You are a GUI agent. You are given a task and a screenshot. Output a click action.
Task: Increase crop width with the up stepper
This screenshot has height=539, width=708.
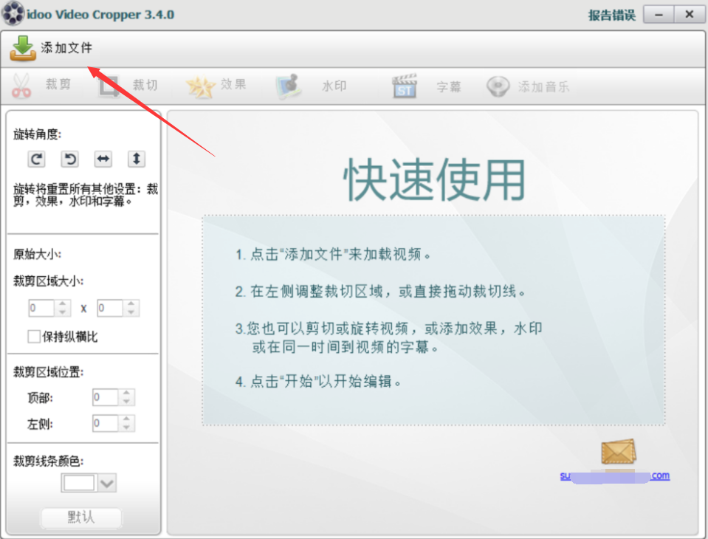[x=62, y=303]
